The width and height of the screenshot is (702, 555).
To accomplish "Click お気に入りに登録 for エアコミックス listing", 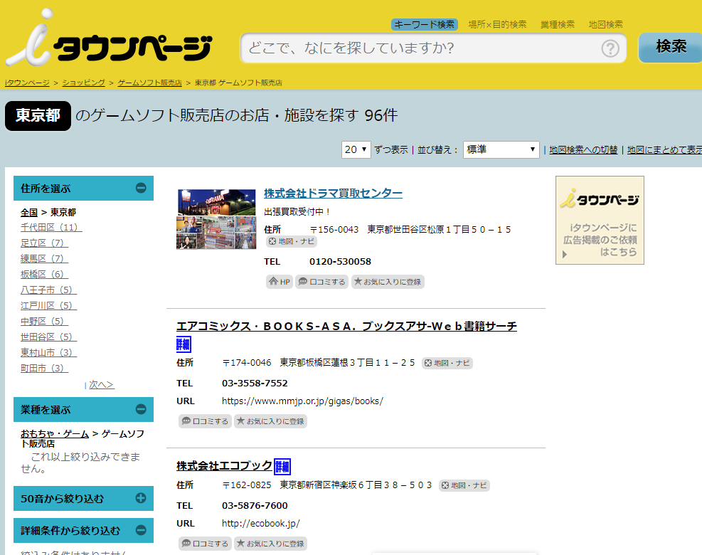I will point(271,421).
